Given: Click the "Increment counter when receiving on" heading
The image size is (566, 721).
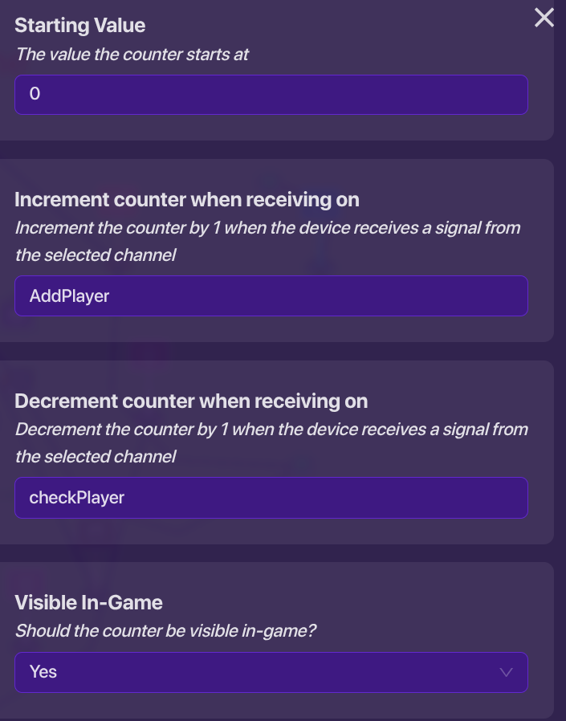Looking at the screenshot, I should tap(187, 200).
